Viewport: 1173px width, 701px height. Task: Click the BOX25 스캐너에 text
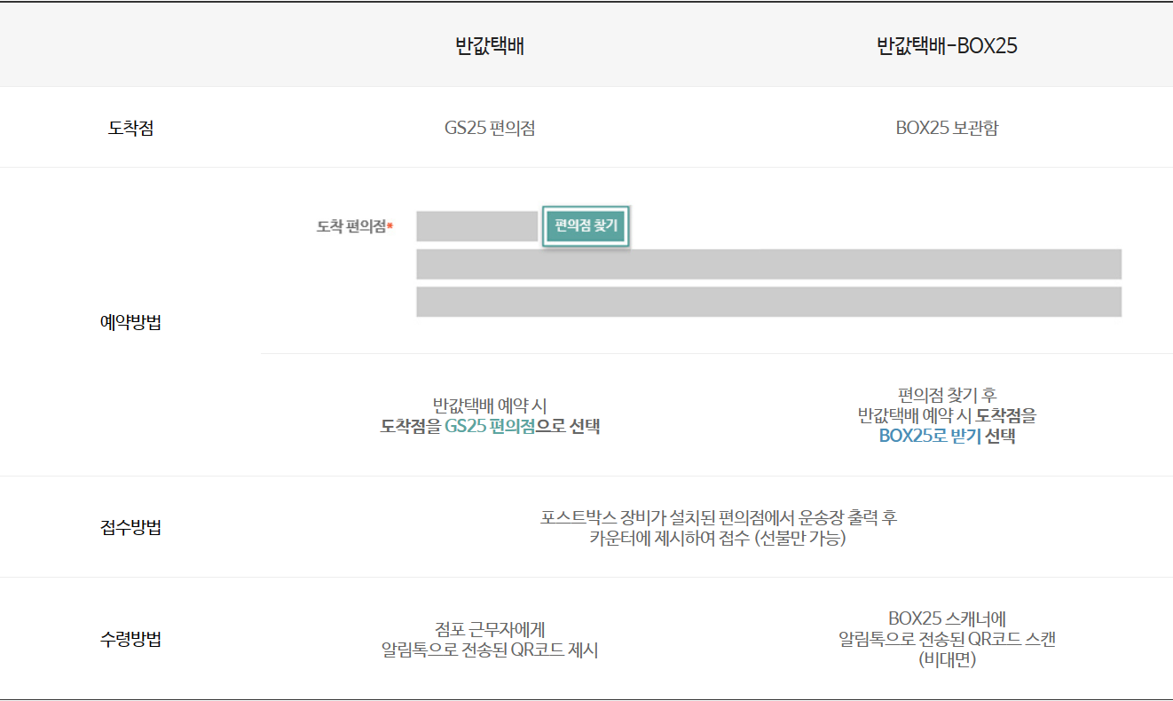[x=947, y=618]
